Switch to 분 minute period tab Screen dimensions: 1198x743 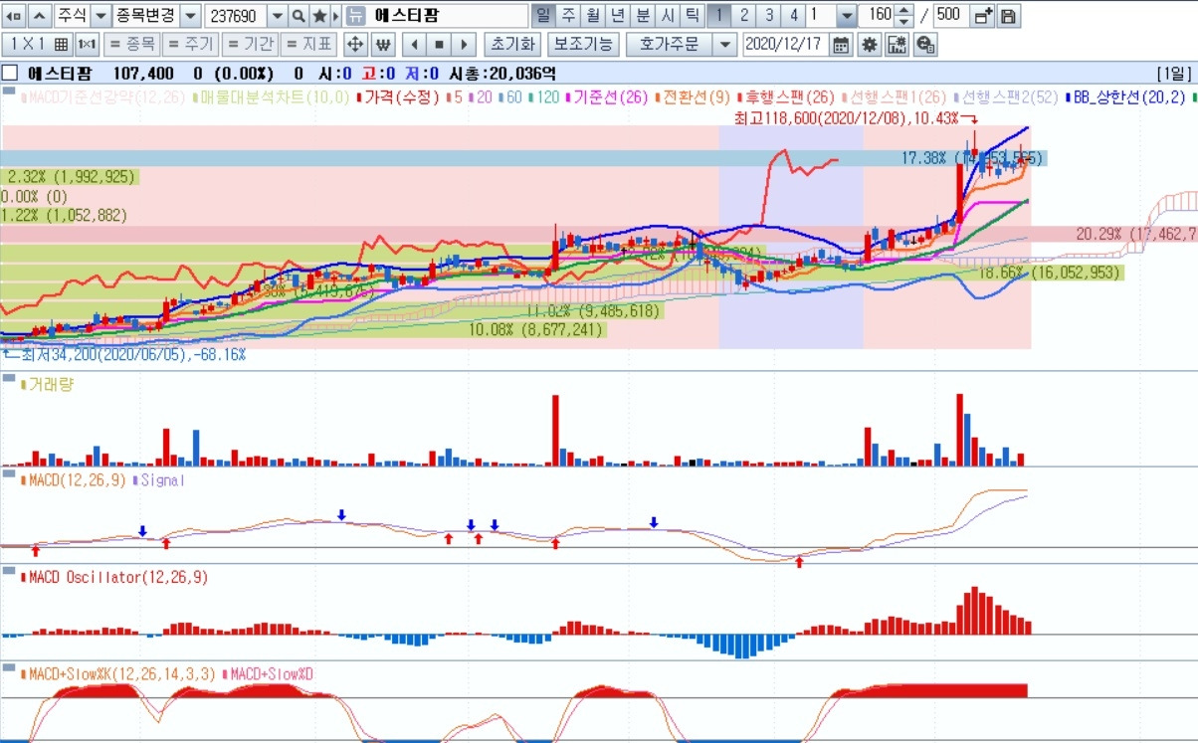click(x=643, y=16)
